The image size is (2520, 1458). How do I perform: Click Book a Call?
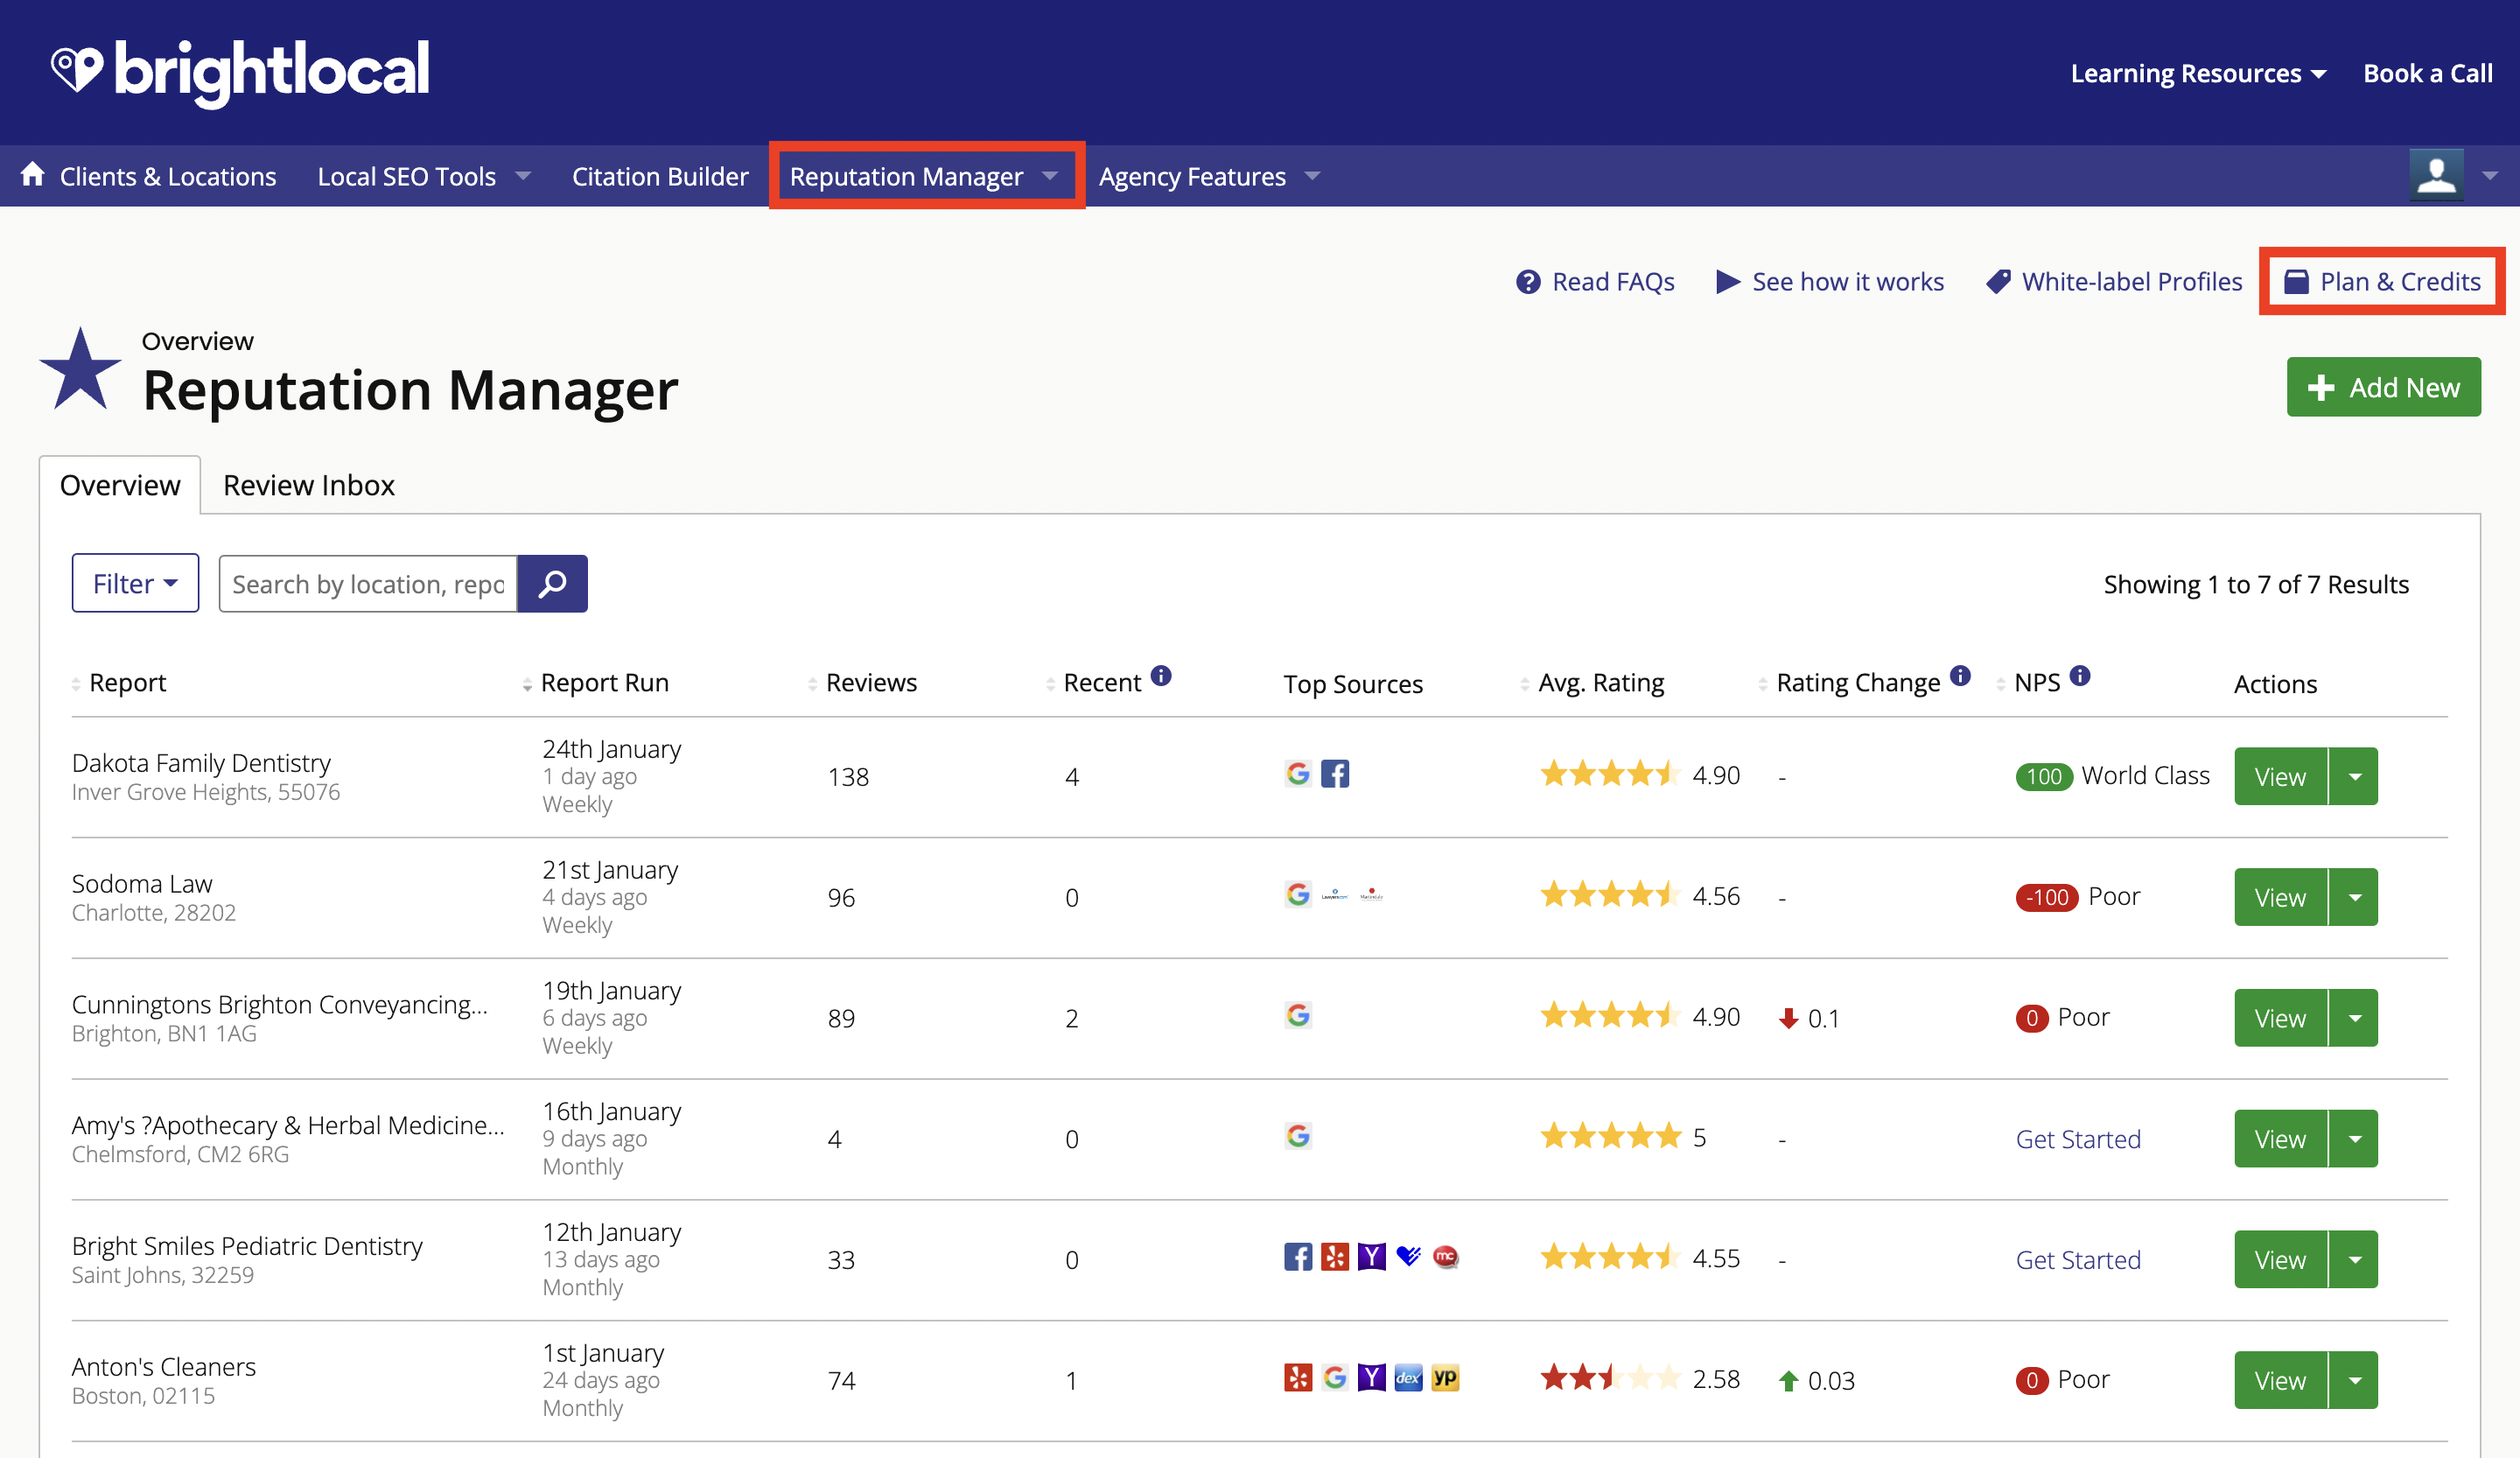[x=2427, y=73]
